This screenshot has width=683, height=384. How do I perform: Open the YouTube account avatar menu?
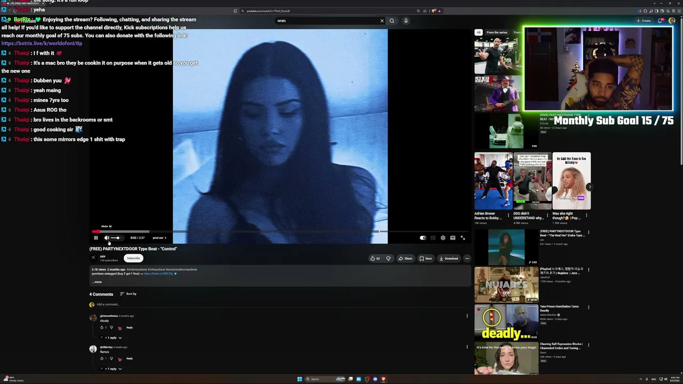tap(672, 21)
